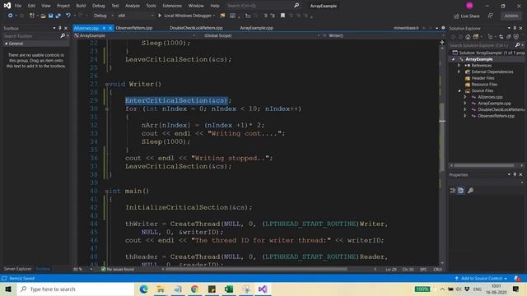Open the mmwinbase.h preview tab
This screenshot has width=527, height=296.
click(406, 28)
